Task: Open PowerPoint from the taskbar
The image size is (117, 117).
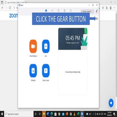Action: pos(67,114)
